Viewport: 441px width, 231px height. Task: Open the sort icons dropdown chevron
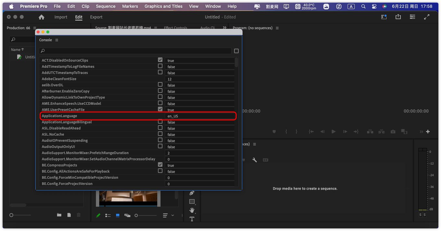pos(173,215)
